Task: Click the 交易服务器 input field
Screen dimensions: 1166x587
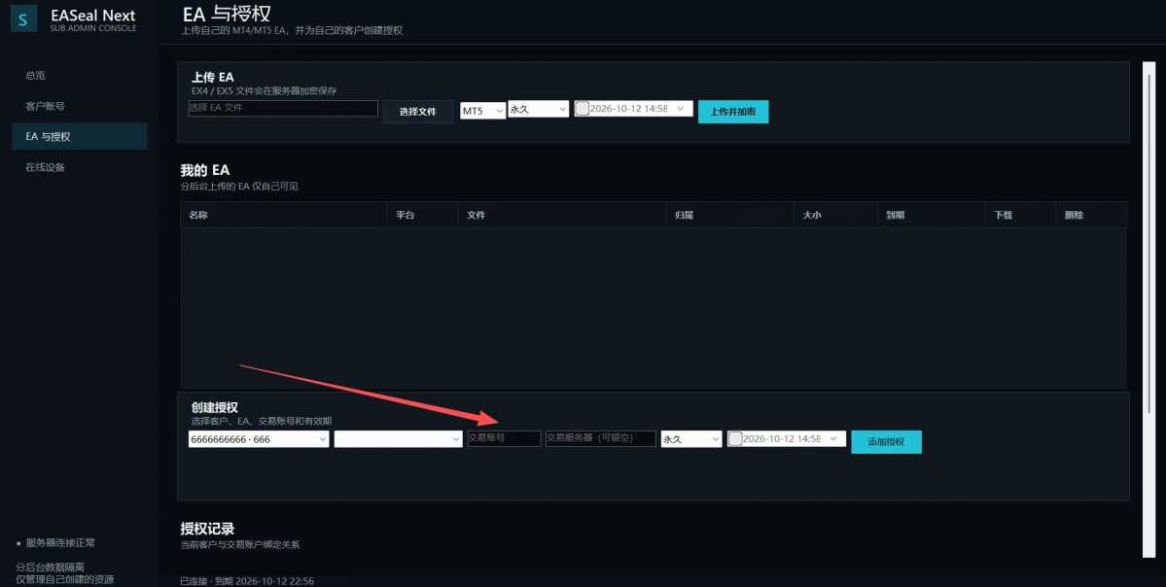Action: 601,438
